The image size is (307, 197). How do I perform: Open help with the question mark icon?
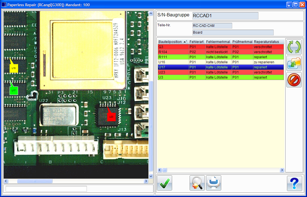[x=294, y=183]
